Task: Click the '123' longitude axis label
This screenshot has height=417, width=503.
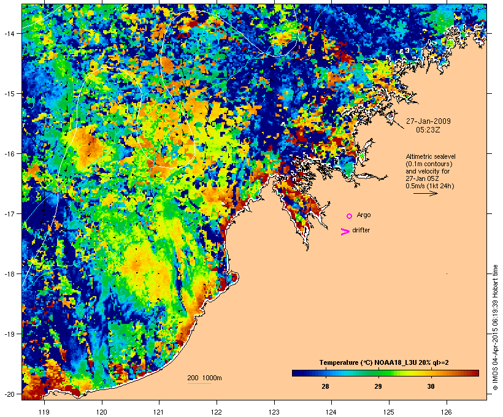Action: click(x=274, y=412)
